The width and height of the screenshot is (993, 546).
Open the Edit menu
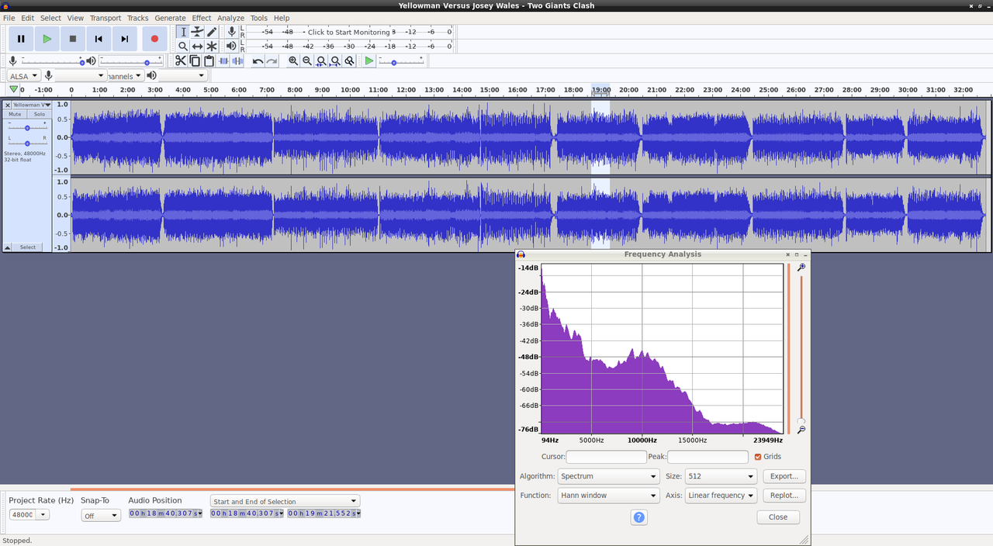[28, 18]
